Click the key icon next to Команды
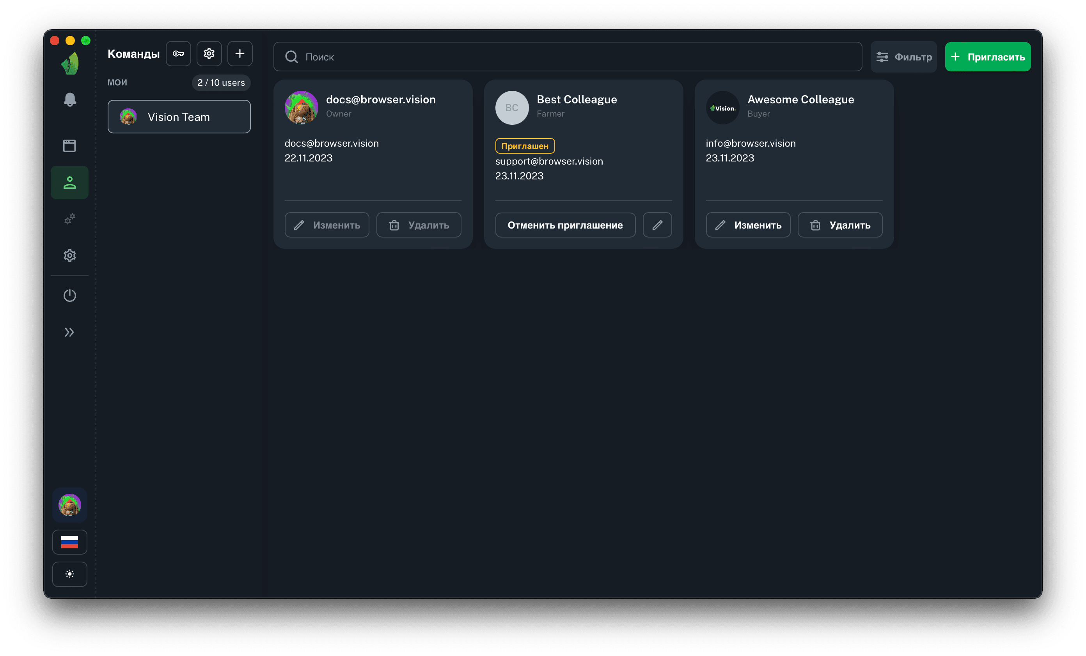Screen dimensions: 1086x656 (x=178, y=54)
